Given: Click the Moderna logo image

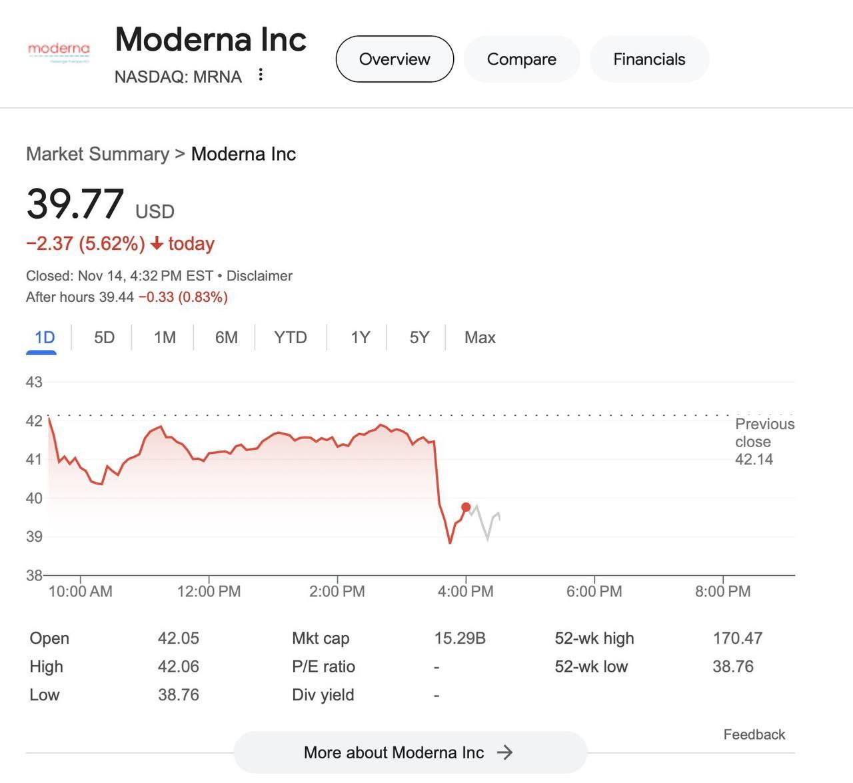Looking at the screenshot, I should (x=59, y=51).
